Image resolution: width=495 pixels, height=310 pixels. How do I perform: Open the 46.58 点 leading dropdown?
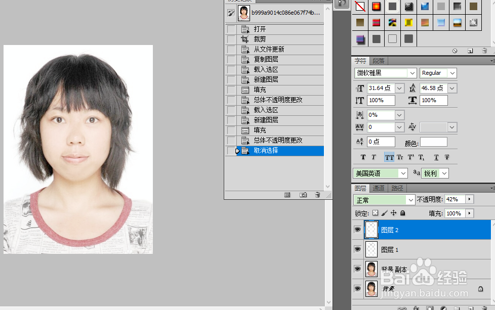(452, 88)
